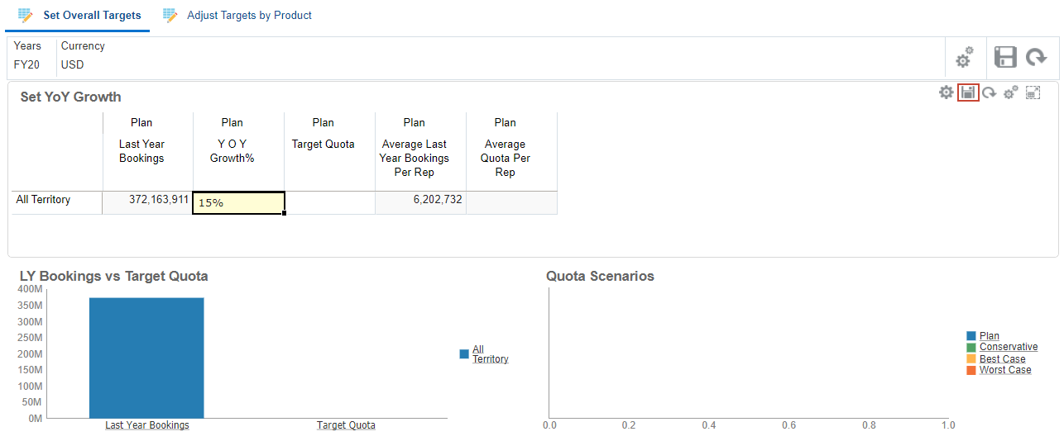Refresh the Set YoY Growth form
The image size is (1064, 441).
(989, 92)
